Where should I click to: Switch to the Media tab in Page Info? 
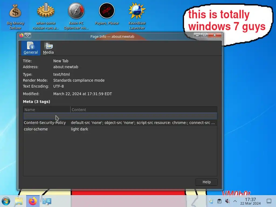coord(48,48)
